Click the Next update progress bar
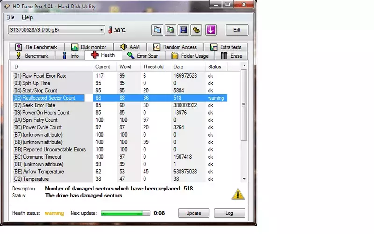The image size is (374, 234). pos(125,213)
